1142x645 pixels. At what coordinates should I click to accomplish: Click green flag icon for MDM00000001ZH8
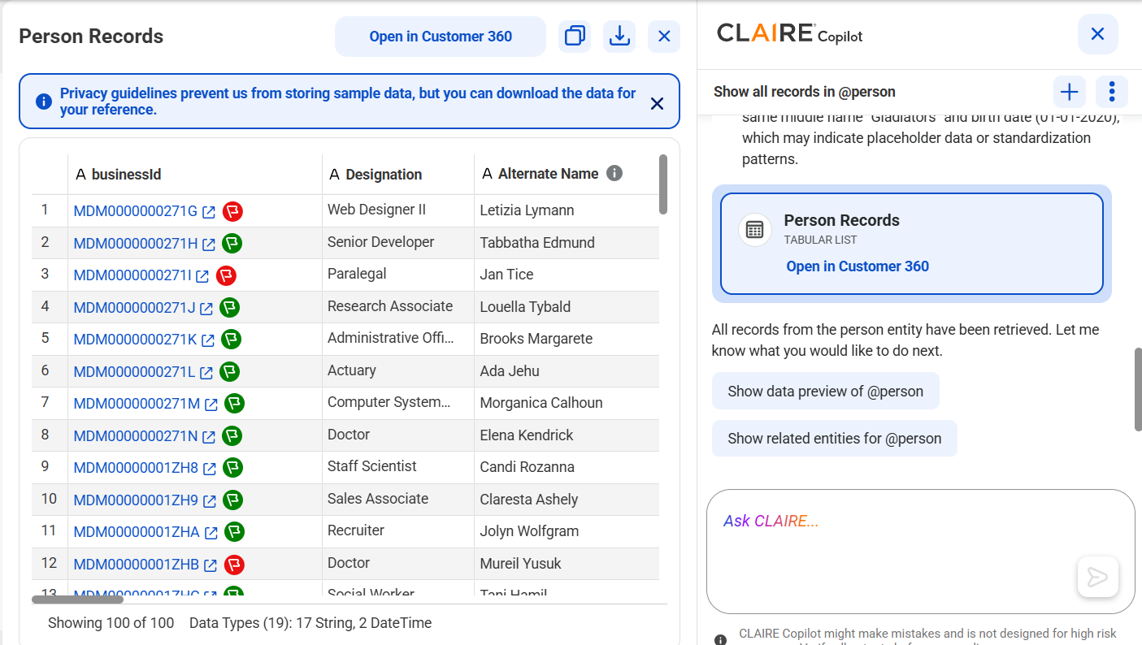click(x=232, y=467)
